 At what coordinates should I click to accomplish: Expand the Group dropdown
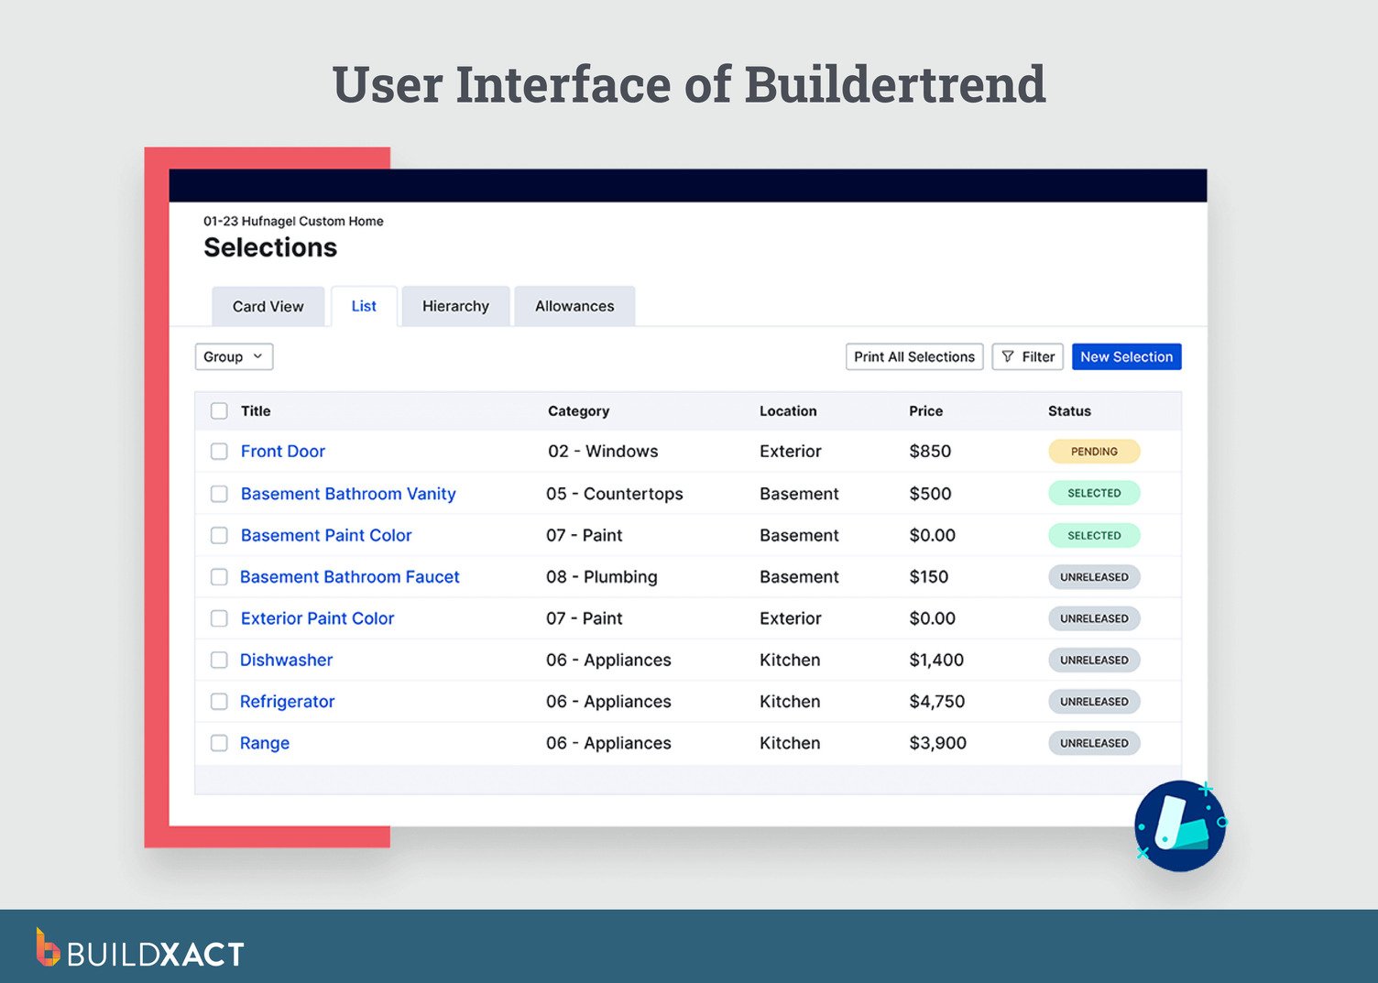(x=234, y=356)
